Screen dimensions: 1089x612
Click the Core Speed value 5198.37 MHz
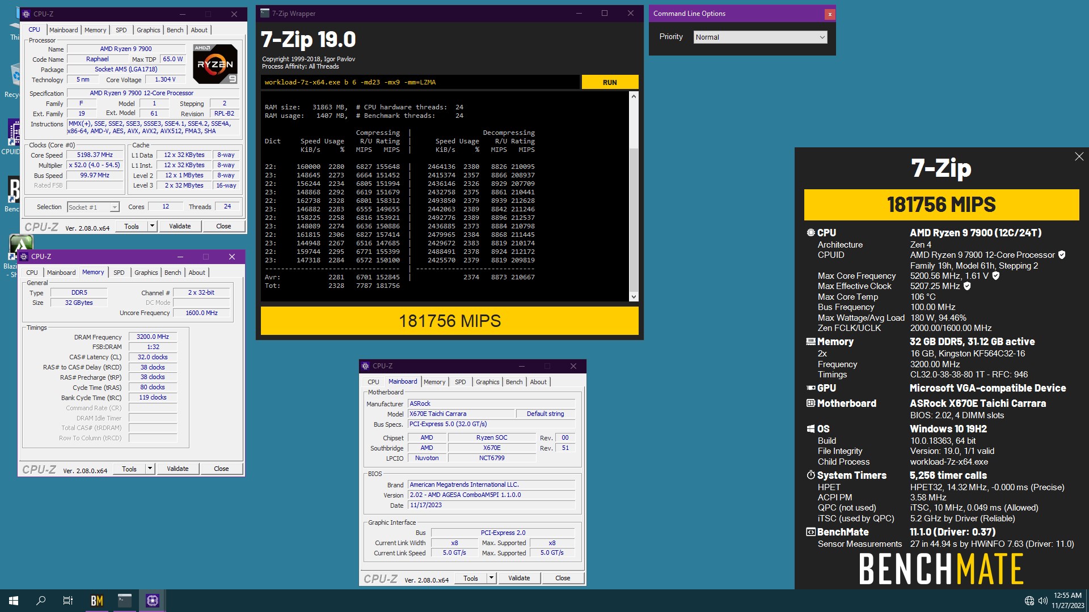coord(95,155)
